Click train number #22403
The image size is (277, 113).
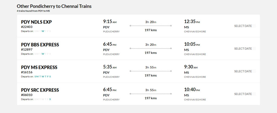[x=27, y=27]
